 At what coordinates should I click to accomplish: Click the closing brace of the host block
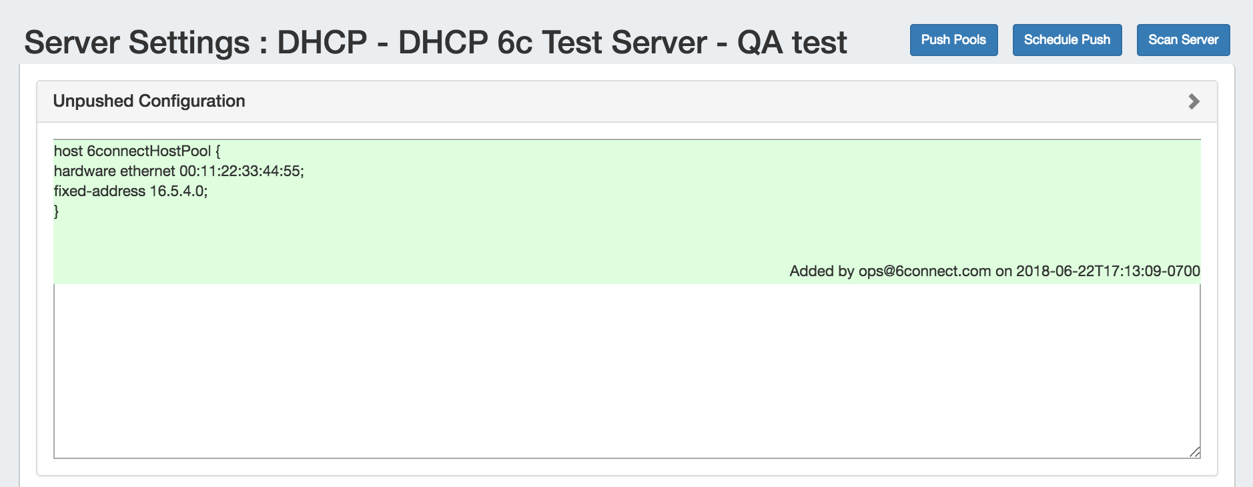pyautogui.click(x=57, y=211)
